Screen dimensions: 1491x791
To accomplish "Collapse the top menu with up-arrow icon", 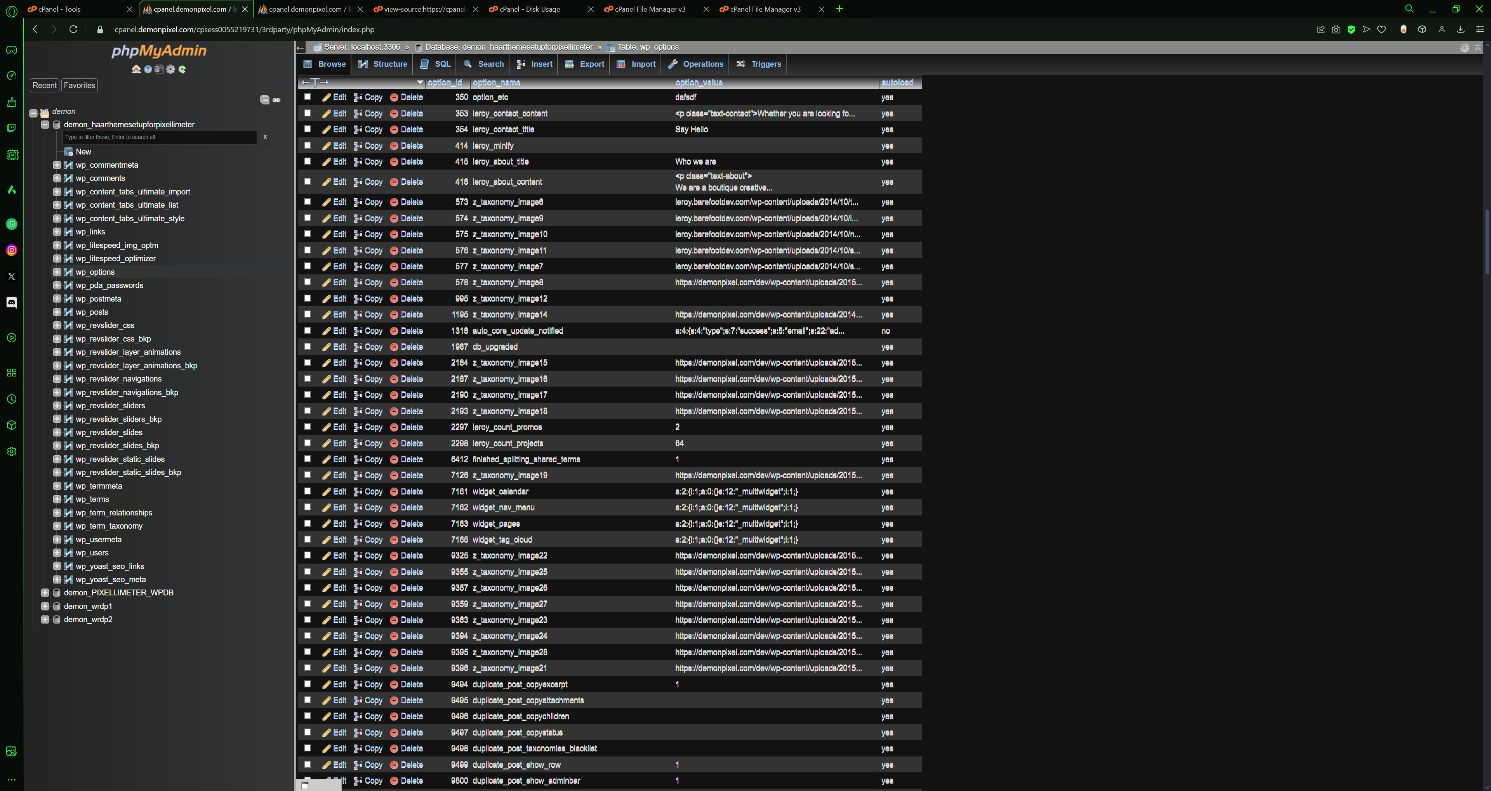I will click(x=1478, y=48).
